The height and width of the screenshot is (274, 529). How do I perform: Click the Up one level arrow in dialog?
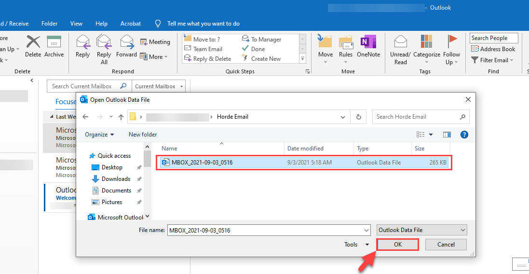121,117
